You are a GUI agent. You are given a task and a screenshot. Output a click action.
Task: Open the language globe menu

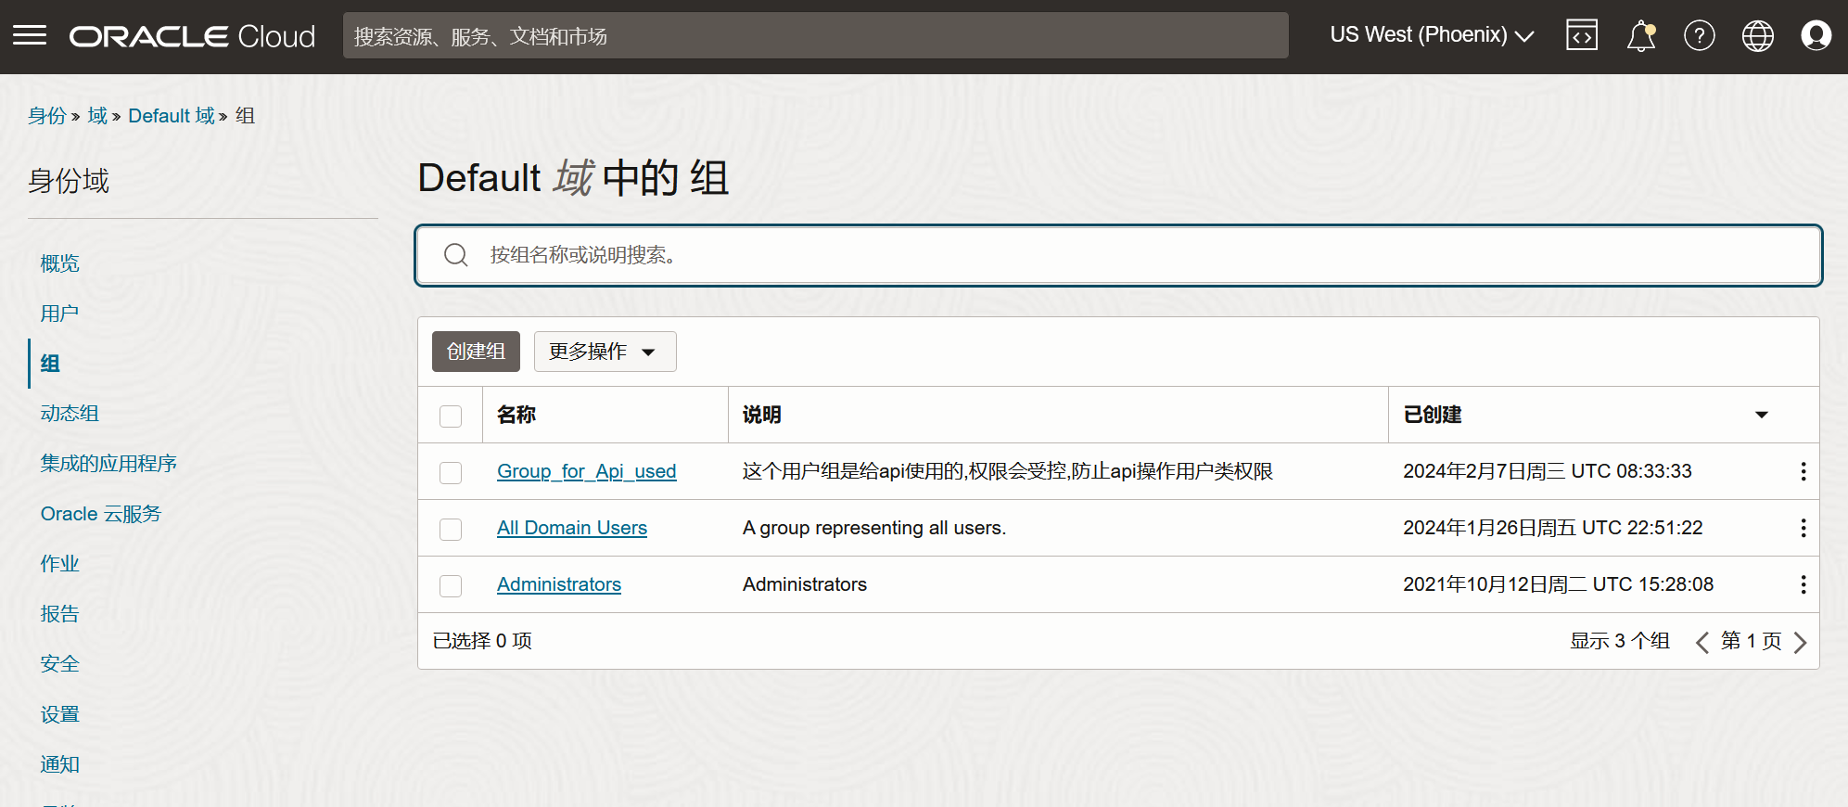[x=1758, y=36]
